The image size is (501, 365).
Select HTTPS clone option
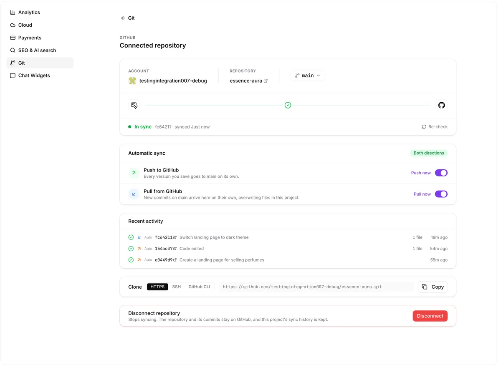tap(157, 287)
